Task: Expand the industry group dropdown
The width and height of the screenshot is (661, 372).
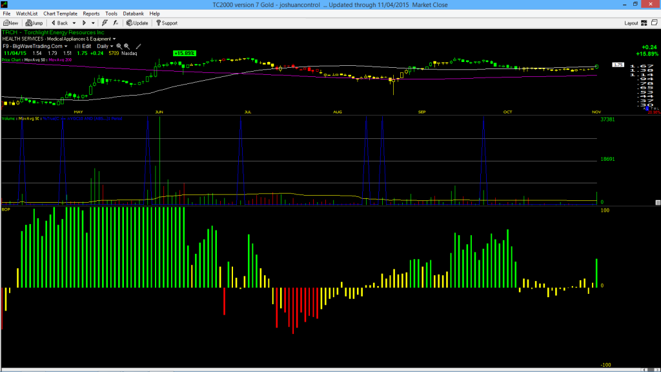Action: 114,39
